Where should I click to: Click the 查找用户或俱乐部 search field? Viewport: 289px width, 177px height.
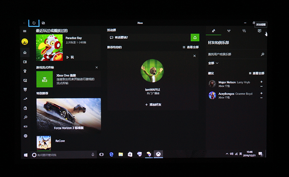coord(233,54)
